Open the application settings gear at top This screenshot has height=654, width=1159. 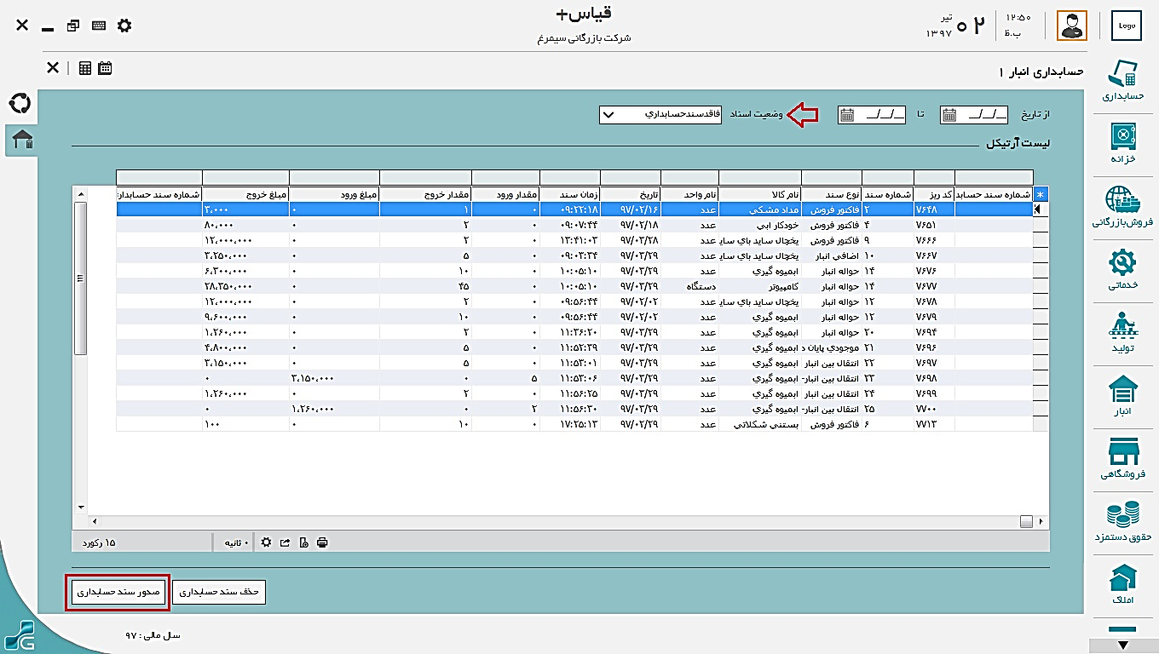(124, 26)
